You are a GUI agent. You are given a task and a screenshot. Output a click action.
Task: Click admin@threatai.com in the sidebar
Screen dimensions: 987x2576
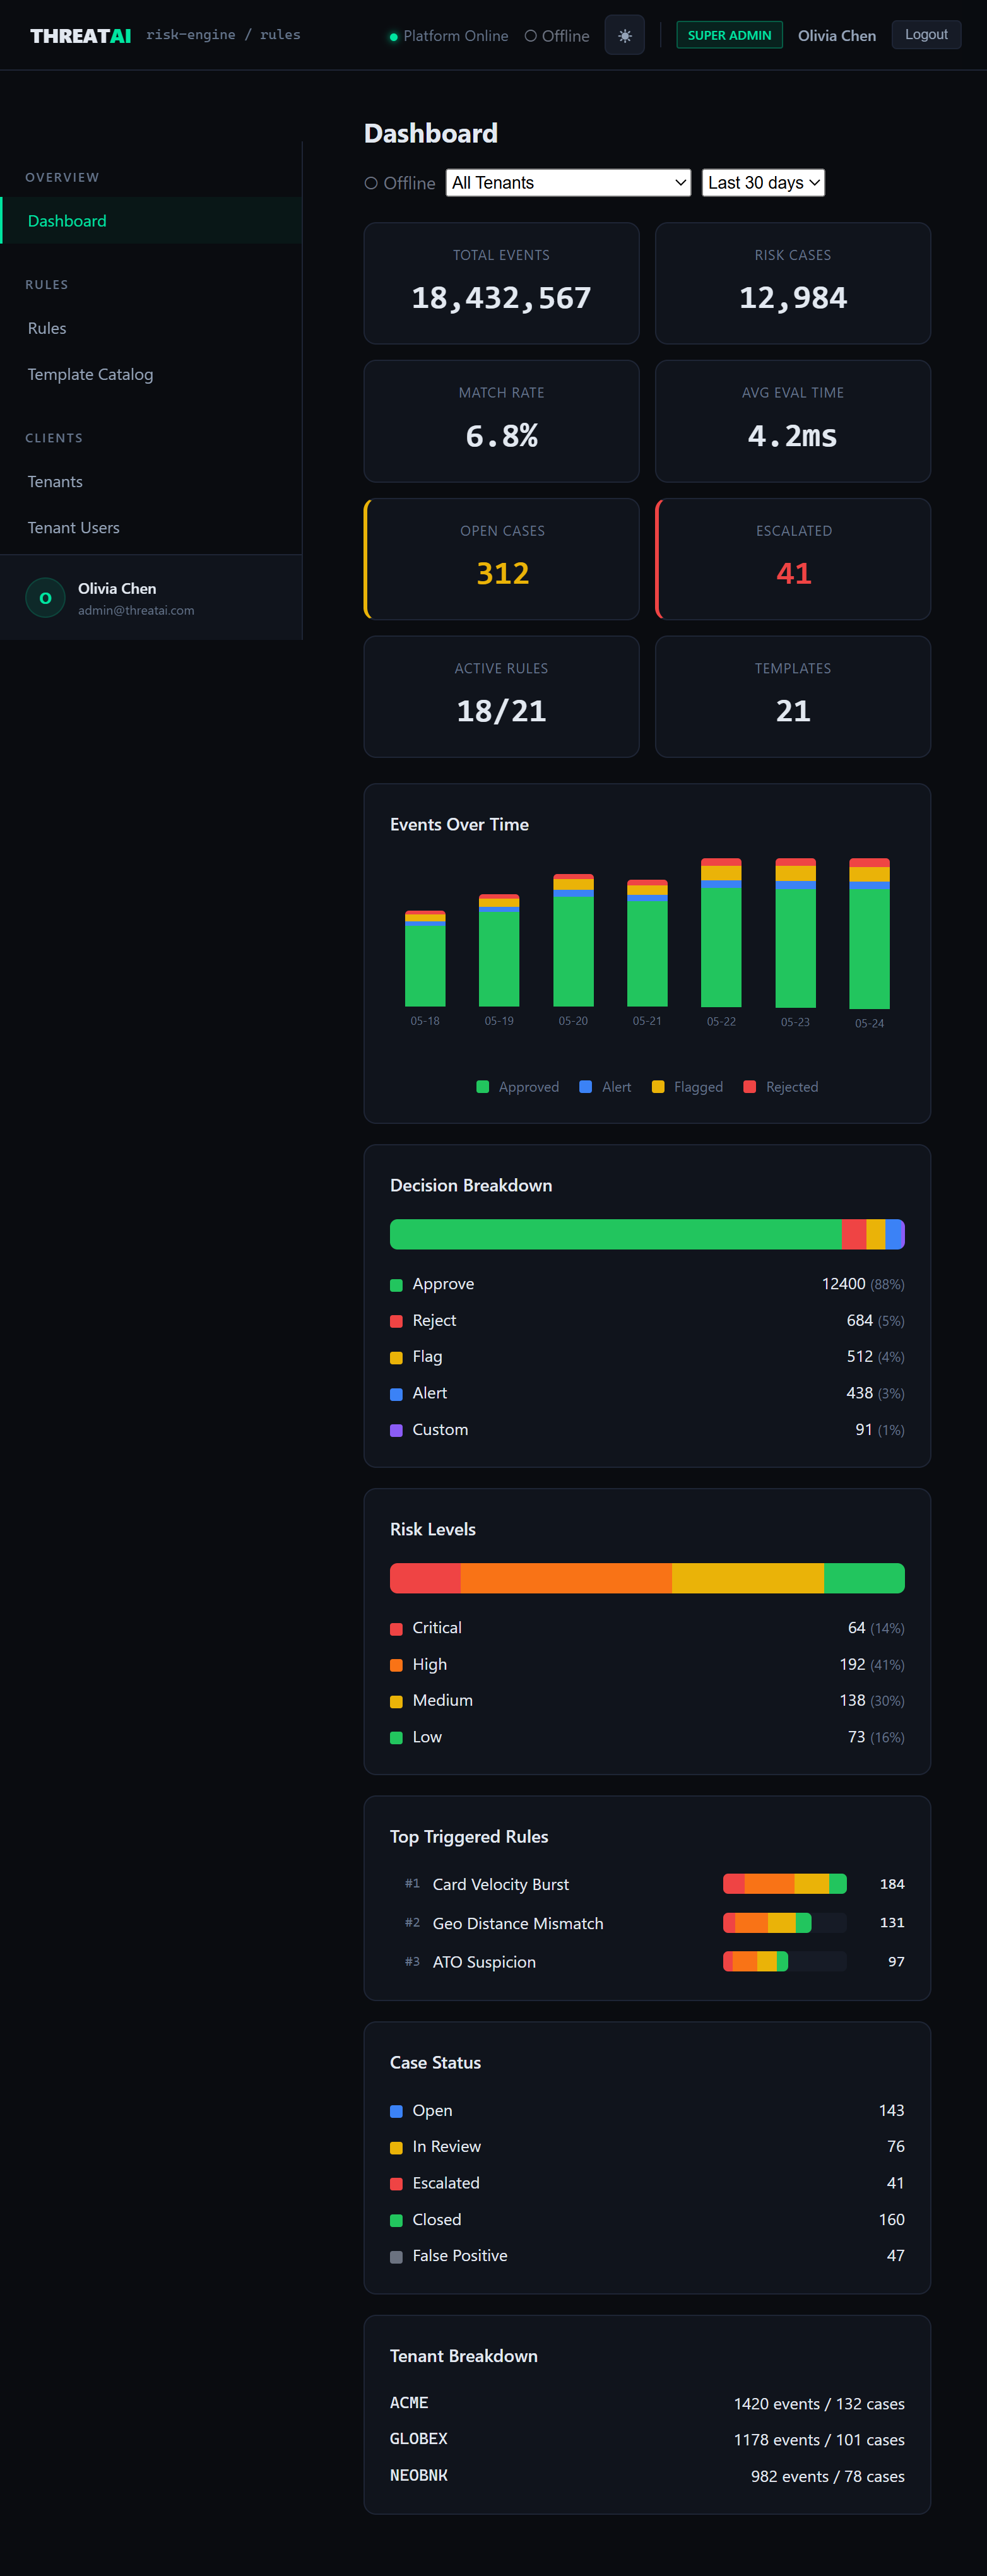coord(136,610)
